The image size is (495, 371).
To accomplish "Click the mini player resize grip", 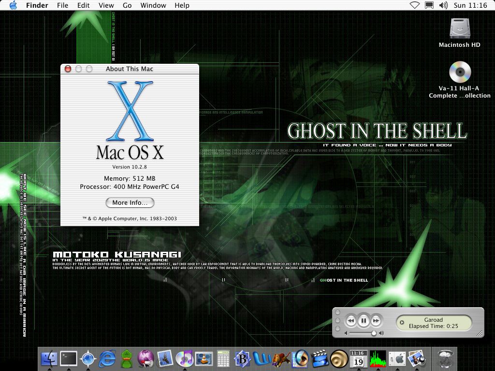I will (479, 333).
